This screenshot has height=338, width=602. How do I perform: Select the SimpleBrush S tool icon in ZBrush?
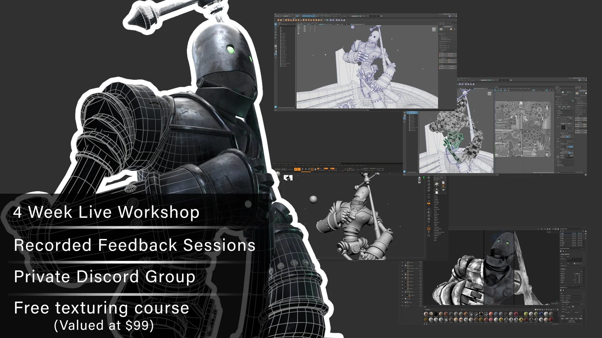click(x=443, y=186)
